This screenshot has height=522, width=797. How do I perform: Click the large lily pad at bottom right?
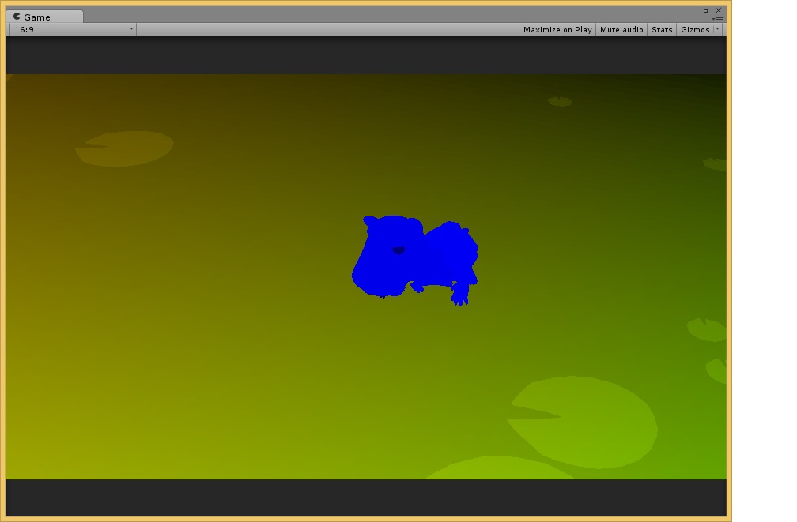582,422
